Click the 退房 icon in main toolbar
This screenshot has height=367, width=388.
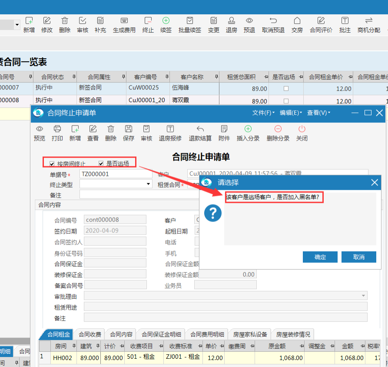click(231, 20)
